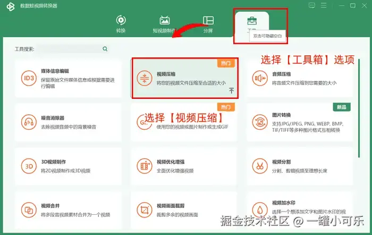
Task: Click the 视频画面裁剪 crop icon
Action: coord(145,210)
